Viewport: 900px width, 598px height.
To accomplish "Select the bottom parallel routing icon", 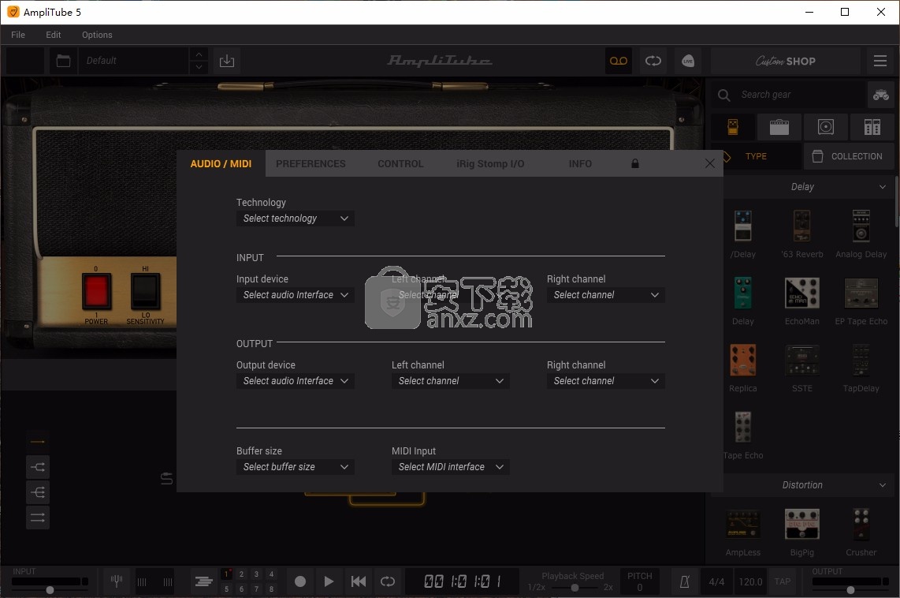I will pos(38,518).
